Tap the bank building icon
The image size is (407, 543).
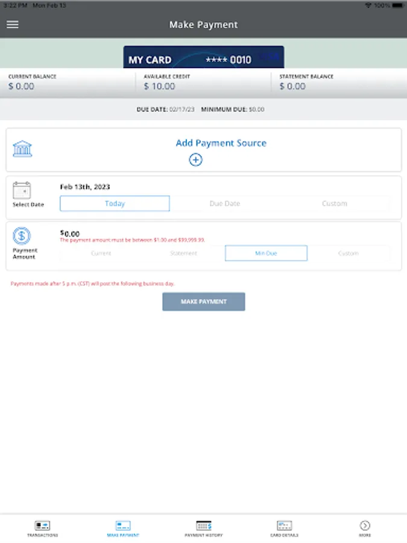pyautogui.click(x=22, y=149)
